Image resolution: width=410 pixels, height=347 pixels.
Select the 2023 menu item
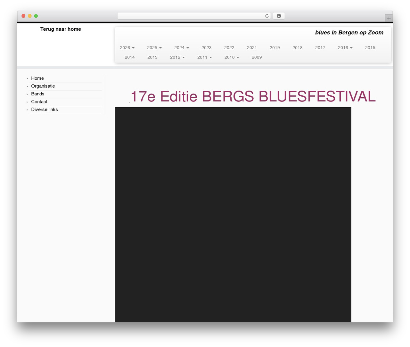[x=207, y=48]
